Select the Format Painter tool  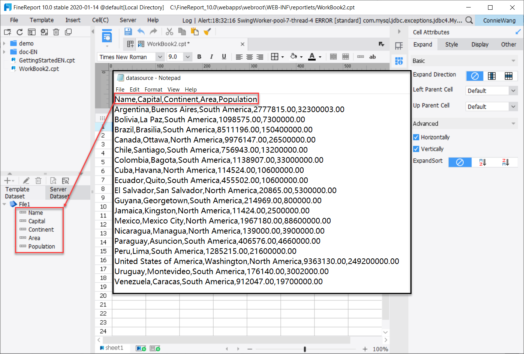pos(207,31)
